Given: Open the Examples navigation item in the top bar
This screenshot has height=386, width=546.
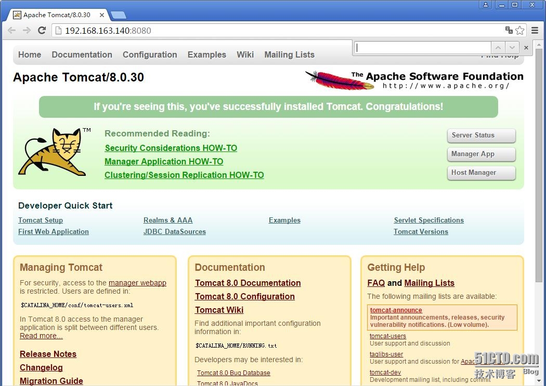Looking at the screenshot, I should 207,54.
